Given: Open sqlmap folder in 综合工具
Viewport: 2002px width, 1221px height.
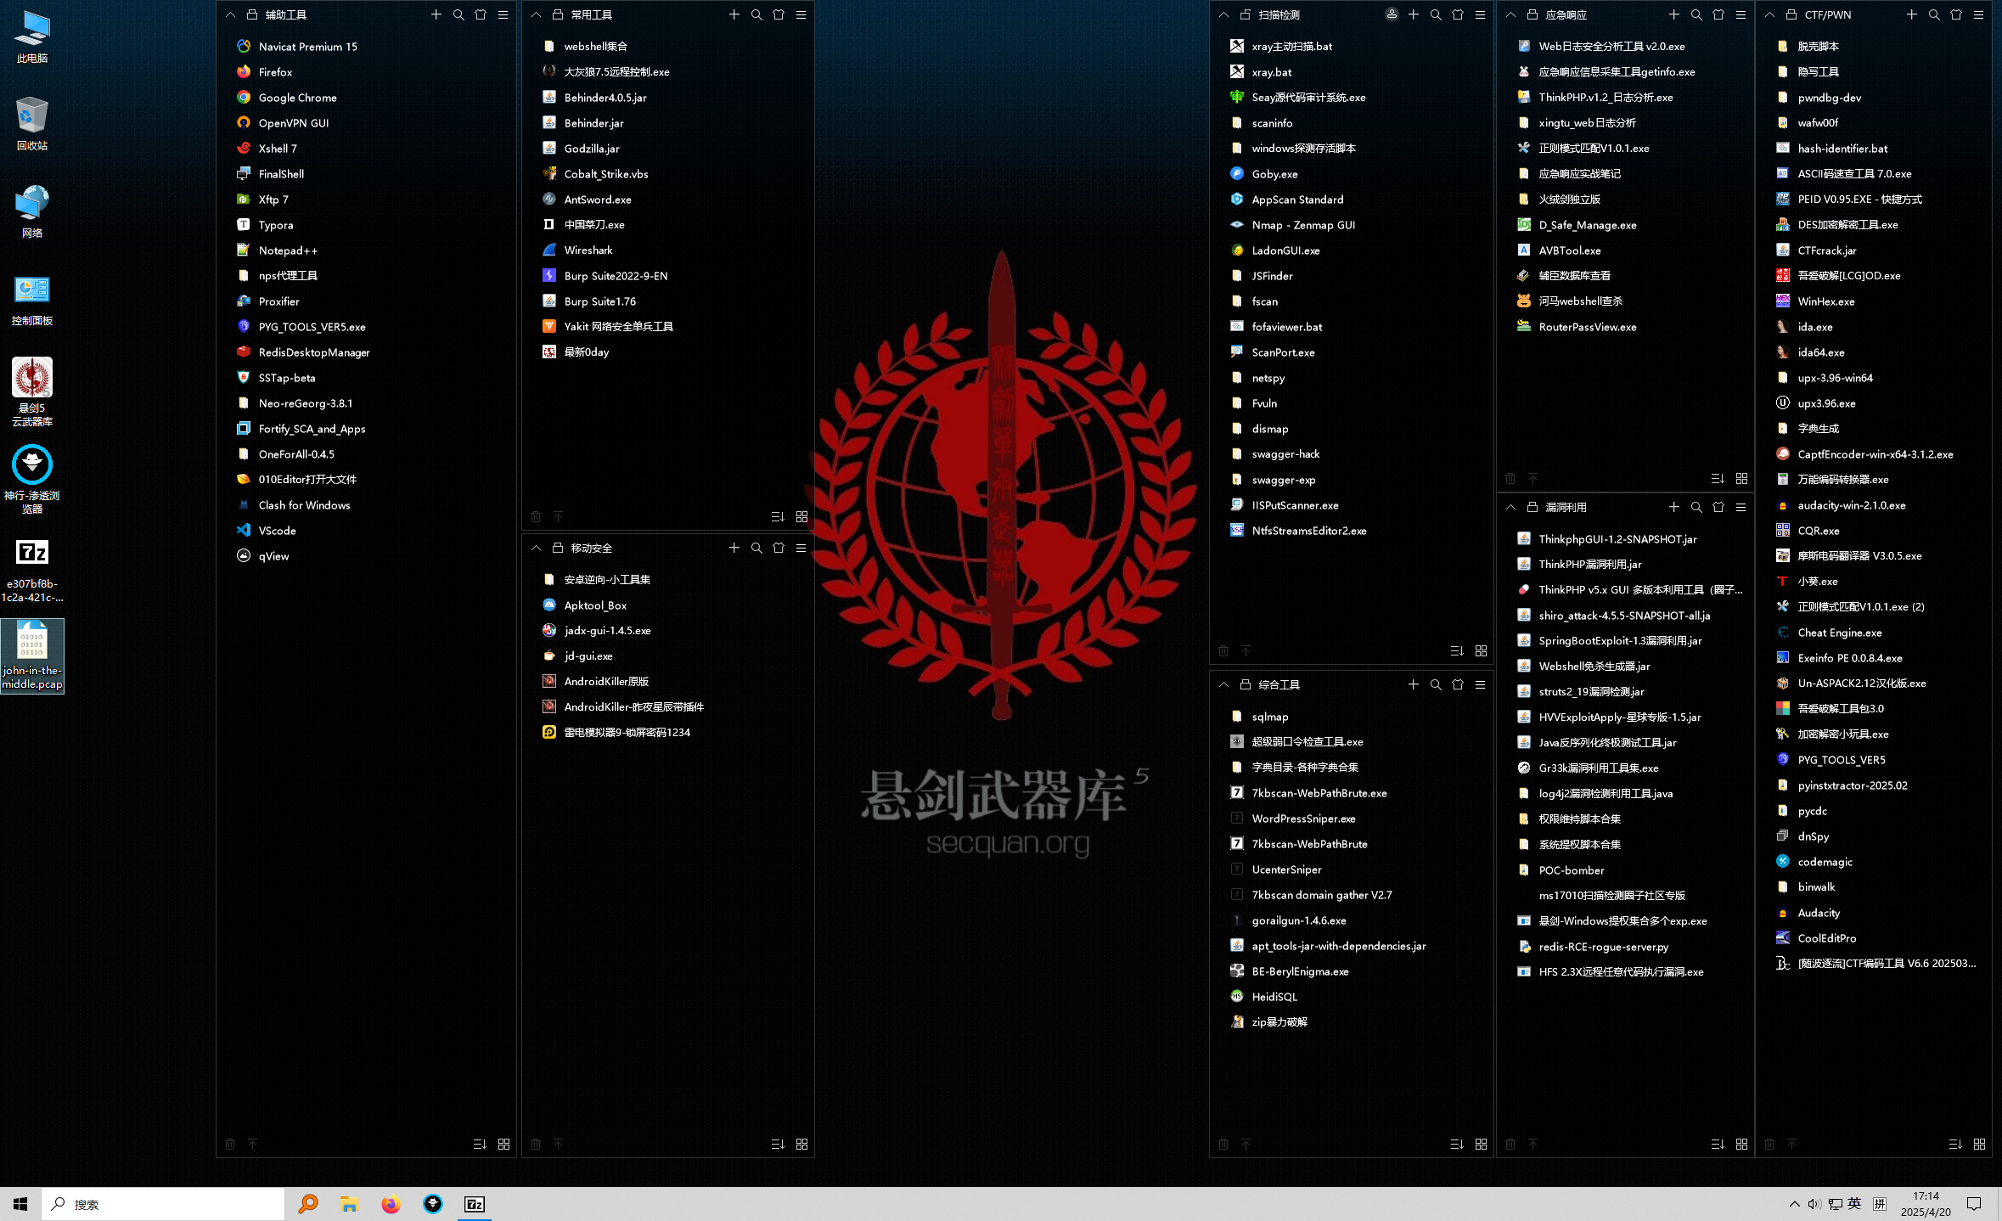Looking at the screenshot, I should click(1269, 717).
